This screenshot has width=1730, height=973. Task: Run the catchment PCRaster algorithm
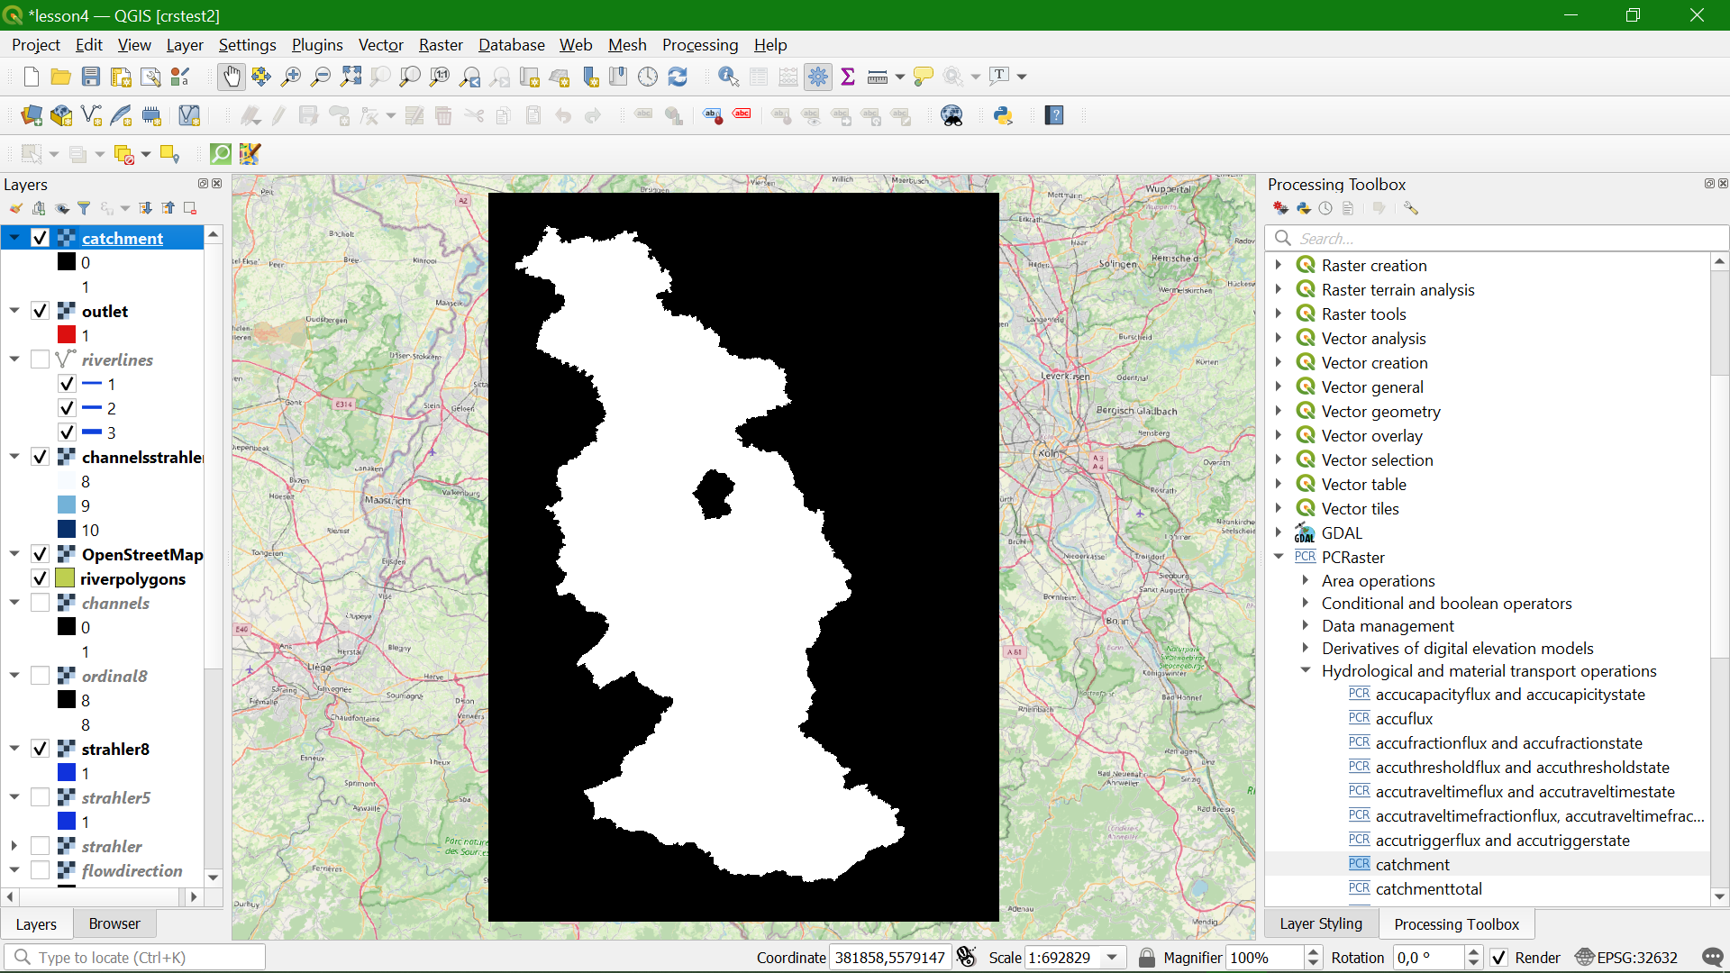click(x=1412, y=864)
